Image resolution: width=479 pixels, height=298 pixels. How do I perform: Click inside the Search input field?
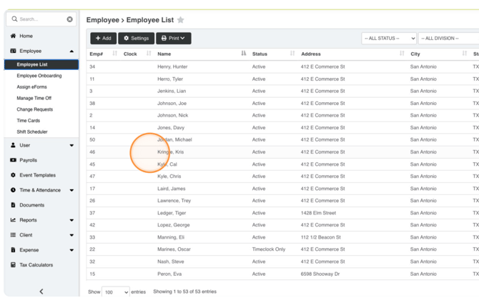41,19
